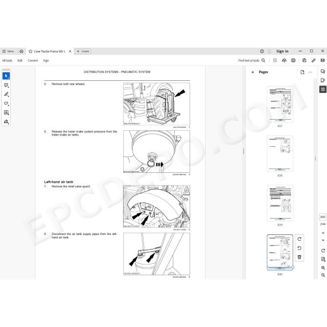Choose the Select arrow tool
This screenshot has width=327, height=327.
6,76
